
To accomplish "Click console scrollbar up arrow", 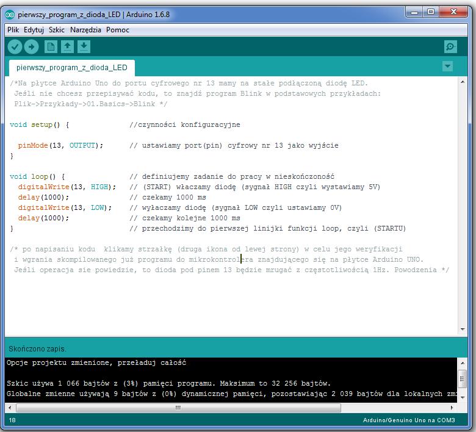I will pyautogui.click(x=463, y=363).
